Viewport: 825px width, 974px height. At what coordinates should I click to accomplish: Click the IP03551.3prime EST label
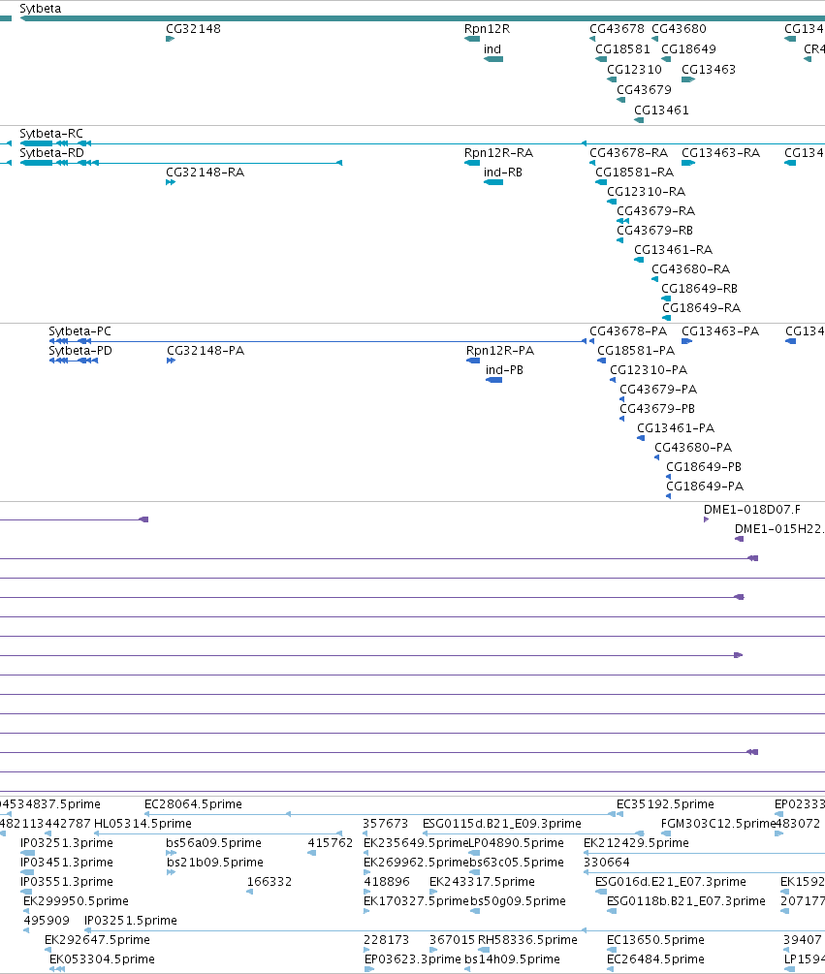click(x=67, y=881)
